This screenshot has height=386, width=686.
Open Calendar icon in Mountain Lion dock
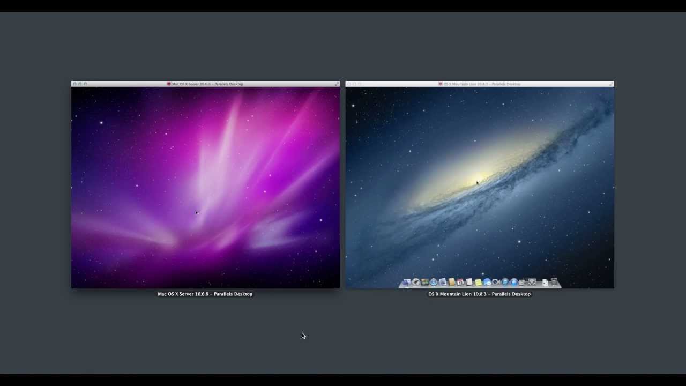460,282
